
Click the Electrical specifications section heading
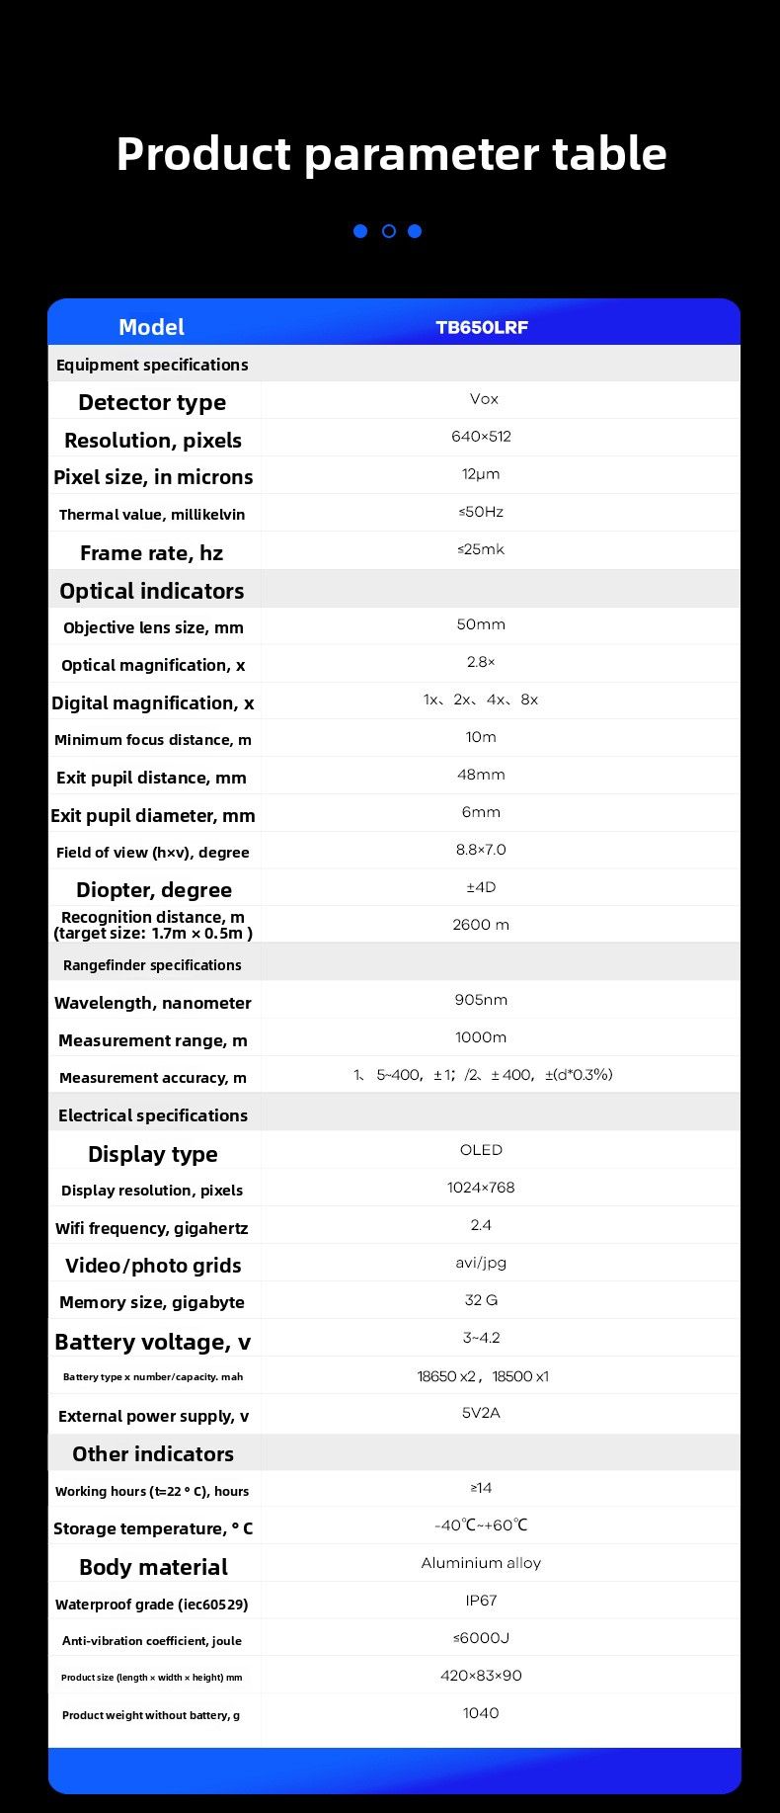152,1115
